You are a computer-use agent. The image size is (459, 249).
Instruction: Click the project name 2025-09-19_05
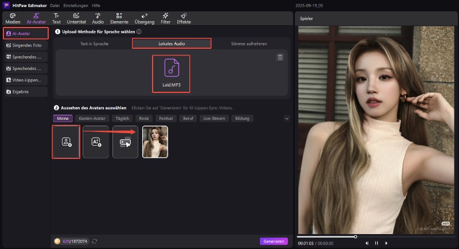[309, 6]
